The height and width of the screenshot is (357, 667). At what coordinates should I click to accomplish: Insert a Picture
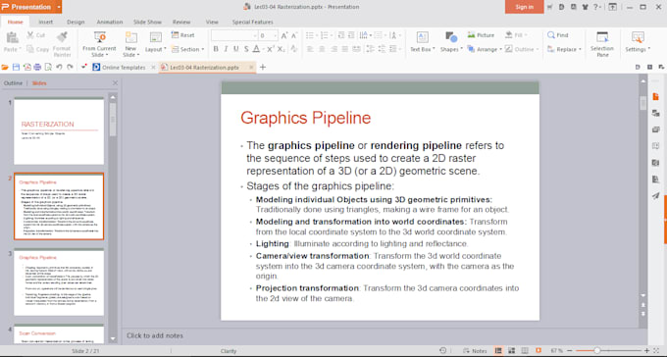(x=481, y=35)
